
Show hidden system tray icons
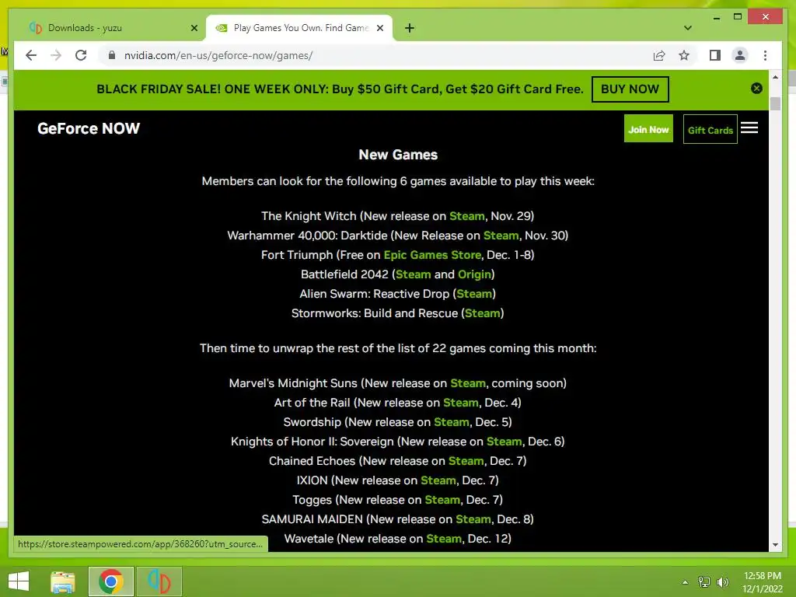(x=685, y=582)
